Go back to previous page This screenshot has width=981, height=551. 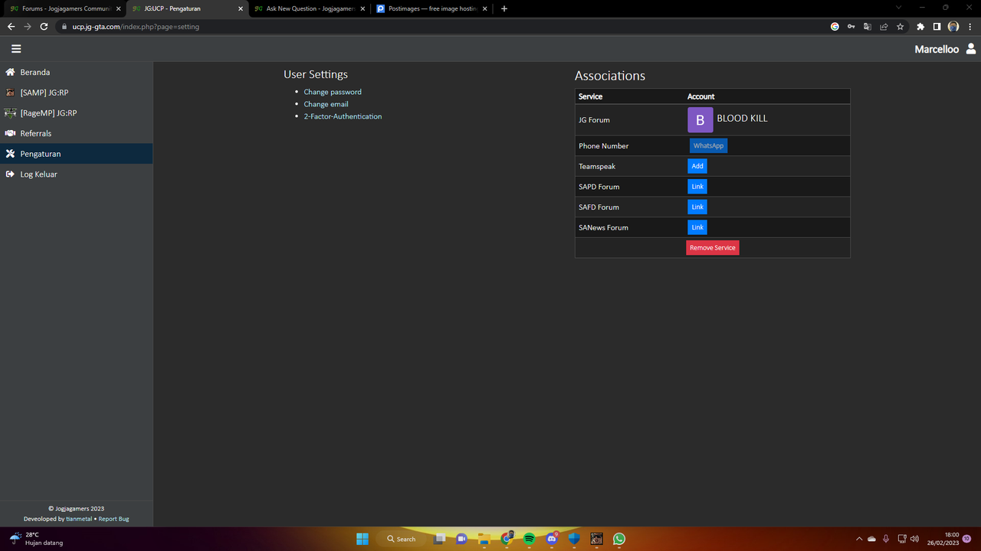tap(11, 26)
